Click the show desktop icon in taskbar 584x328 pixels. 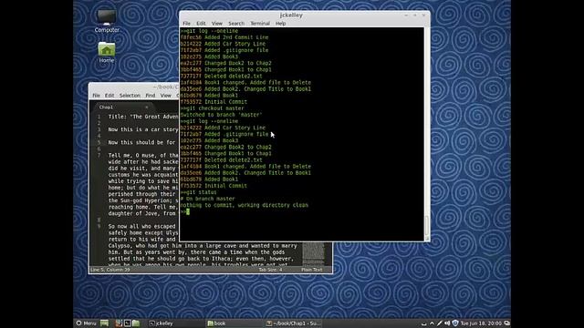click(104, 323)
